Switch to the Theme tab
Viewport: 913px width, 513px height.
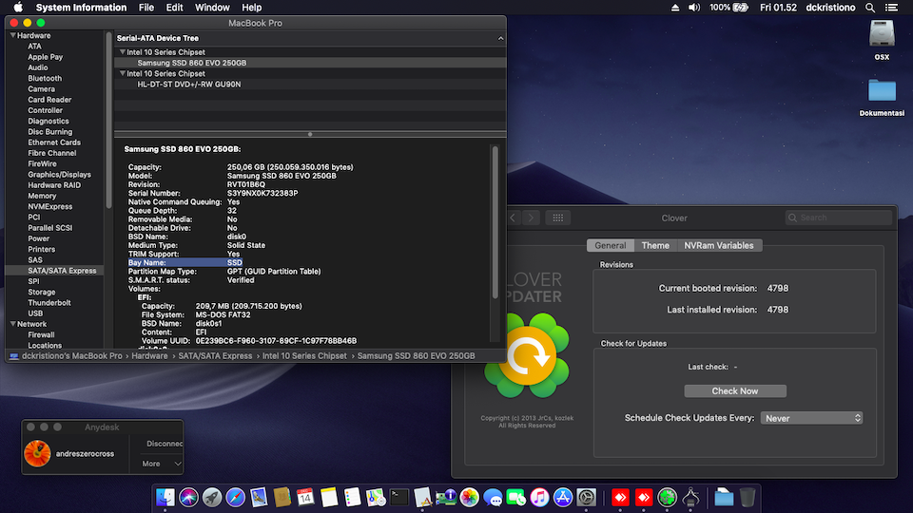click(654, 245)
